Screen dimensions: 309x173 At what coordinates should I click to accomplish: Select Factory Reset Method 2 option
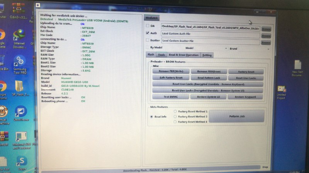click(x=175, y=116)
